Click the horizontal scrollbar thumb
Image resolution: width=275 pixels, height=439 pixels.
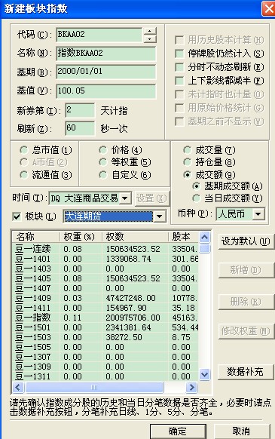coord(94,388)
